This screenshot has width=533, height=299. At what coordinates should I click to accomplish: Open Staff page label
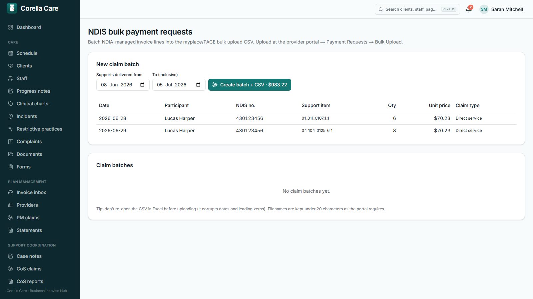tap(22, 78)
